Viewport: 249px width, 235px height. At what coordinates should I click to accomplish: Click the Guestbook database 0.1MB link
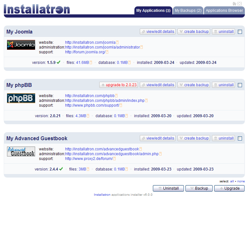[x=119, y=169]
